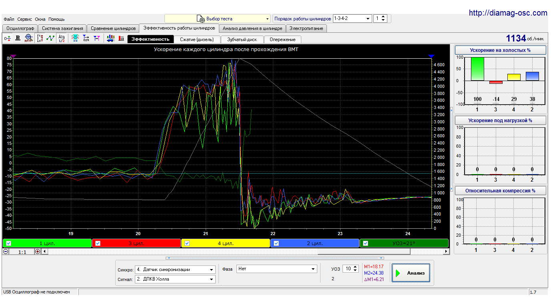This screenshot has width=553, height=297.
Task: Open the cylinder firing order 1-3-4-2 dropdown
Action: click(352, 18)
